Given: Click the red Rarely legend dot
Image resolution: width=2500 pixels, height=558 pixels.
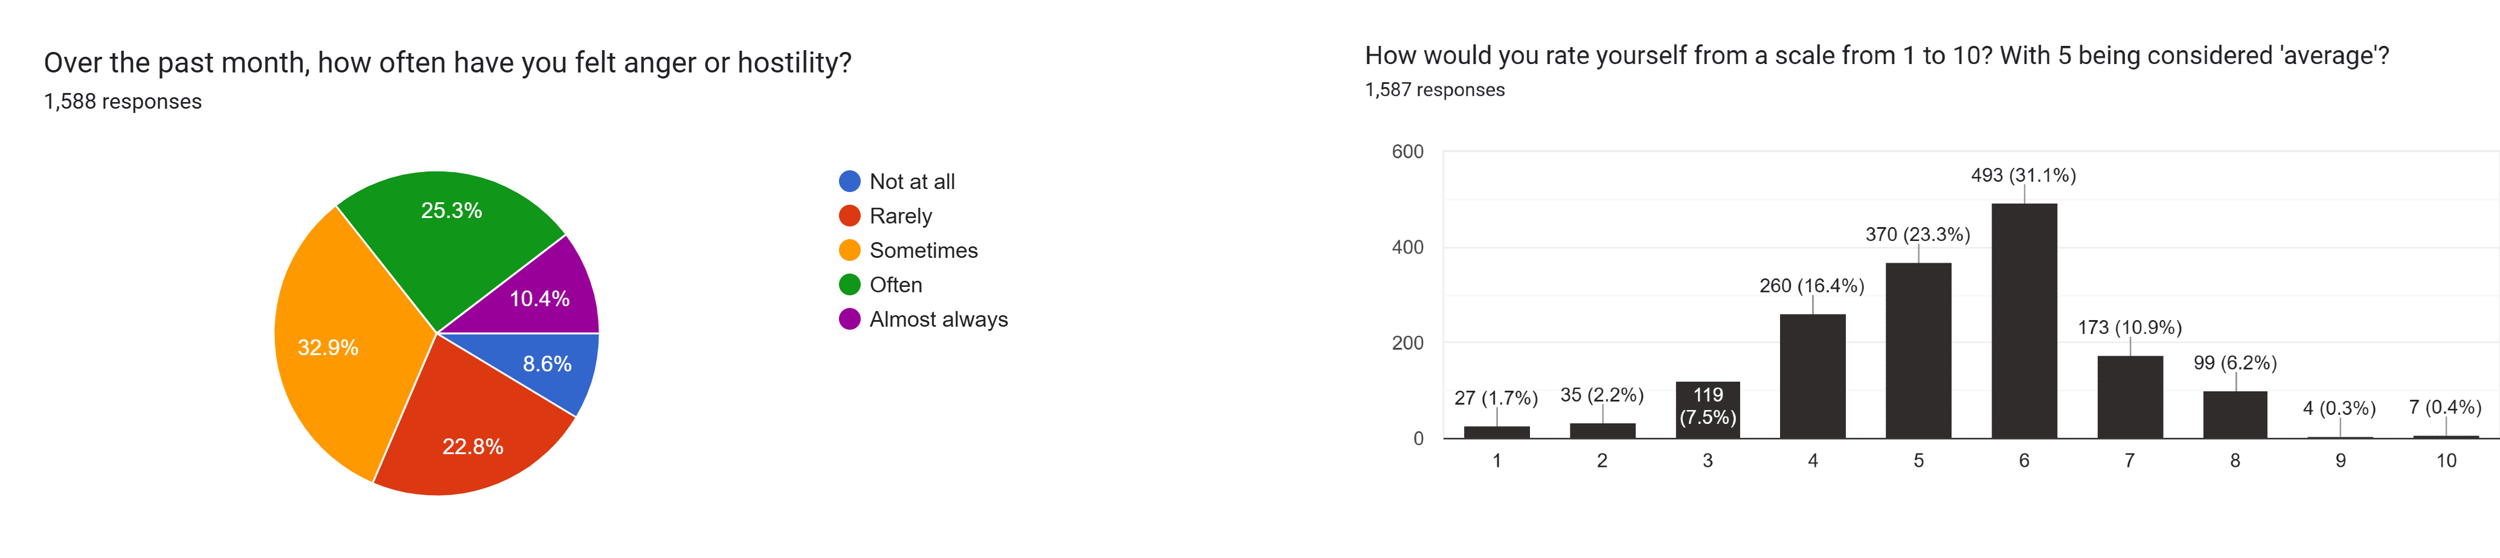Looking at the screenshot, I should tap(849, 216).
